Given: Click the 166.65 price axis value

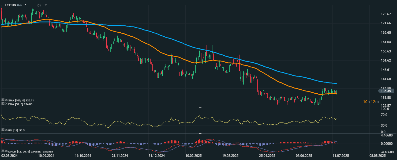Looking at the screenshot, I should coord(385,33).
